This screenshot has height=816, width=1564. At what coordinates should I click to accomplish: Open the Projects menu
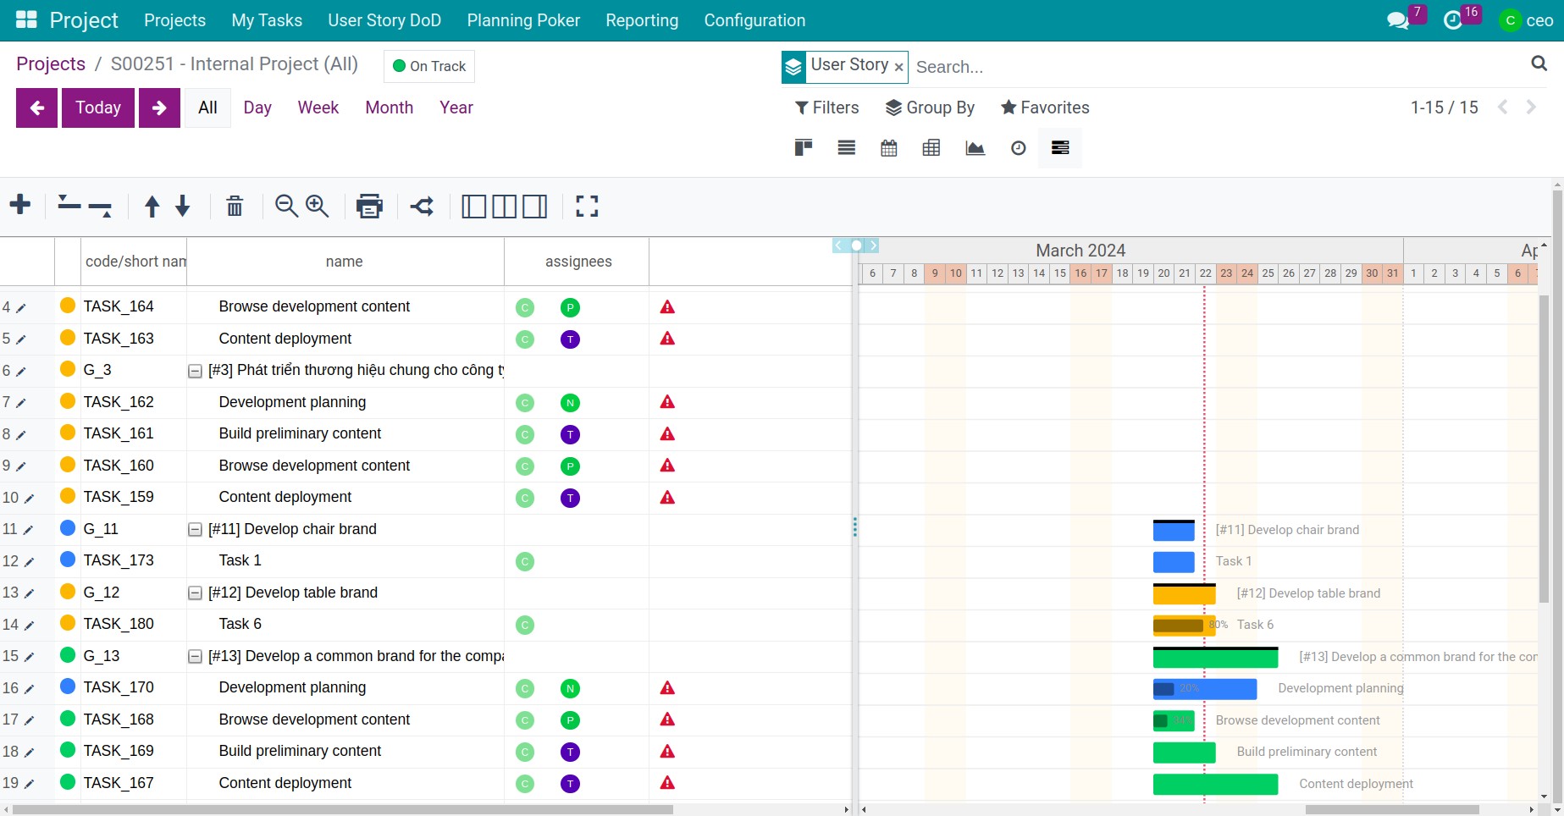pyautogui.click(x=174, y=20)
